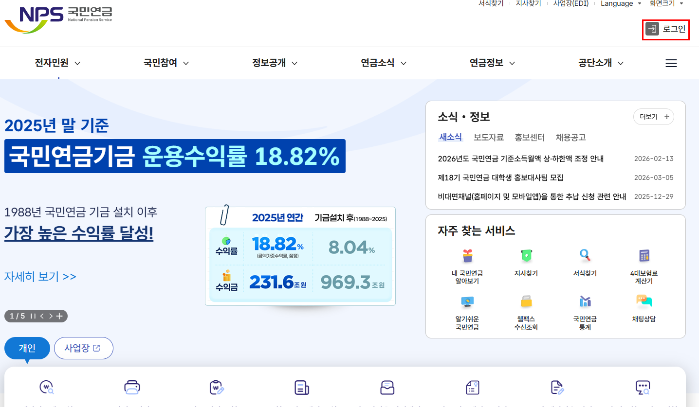This screenshot has width=699, height=407.
Task: Click the newspaper document icon in 개인 panel
Action: pos(302,388)
